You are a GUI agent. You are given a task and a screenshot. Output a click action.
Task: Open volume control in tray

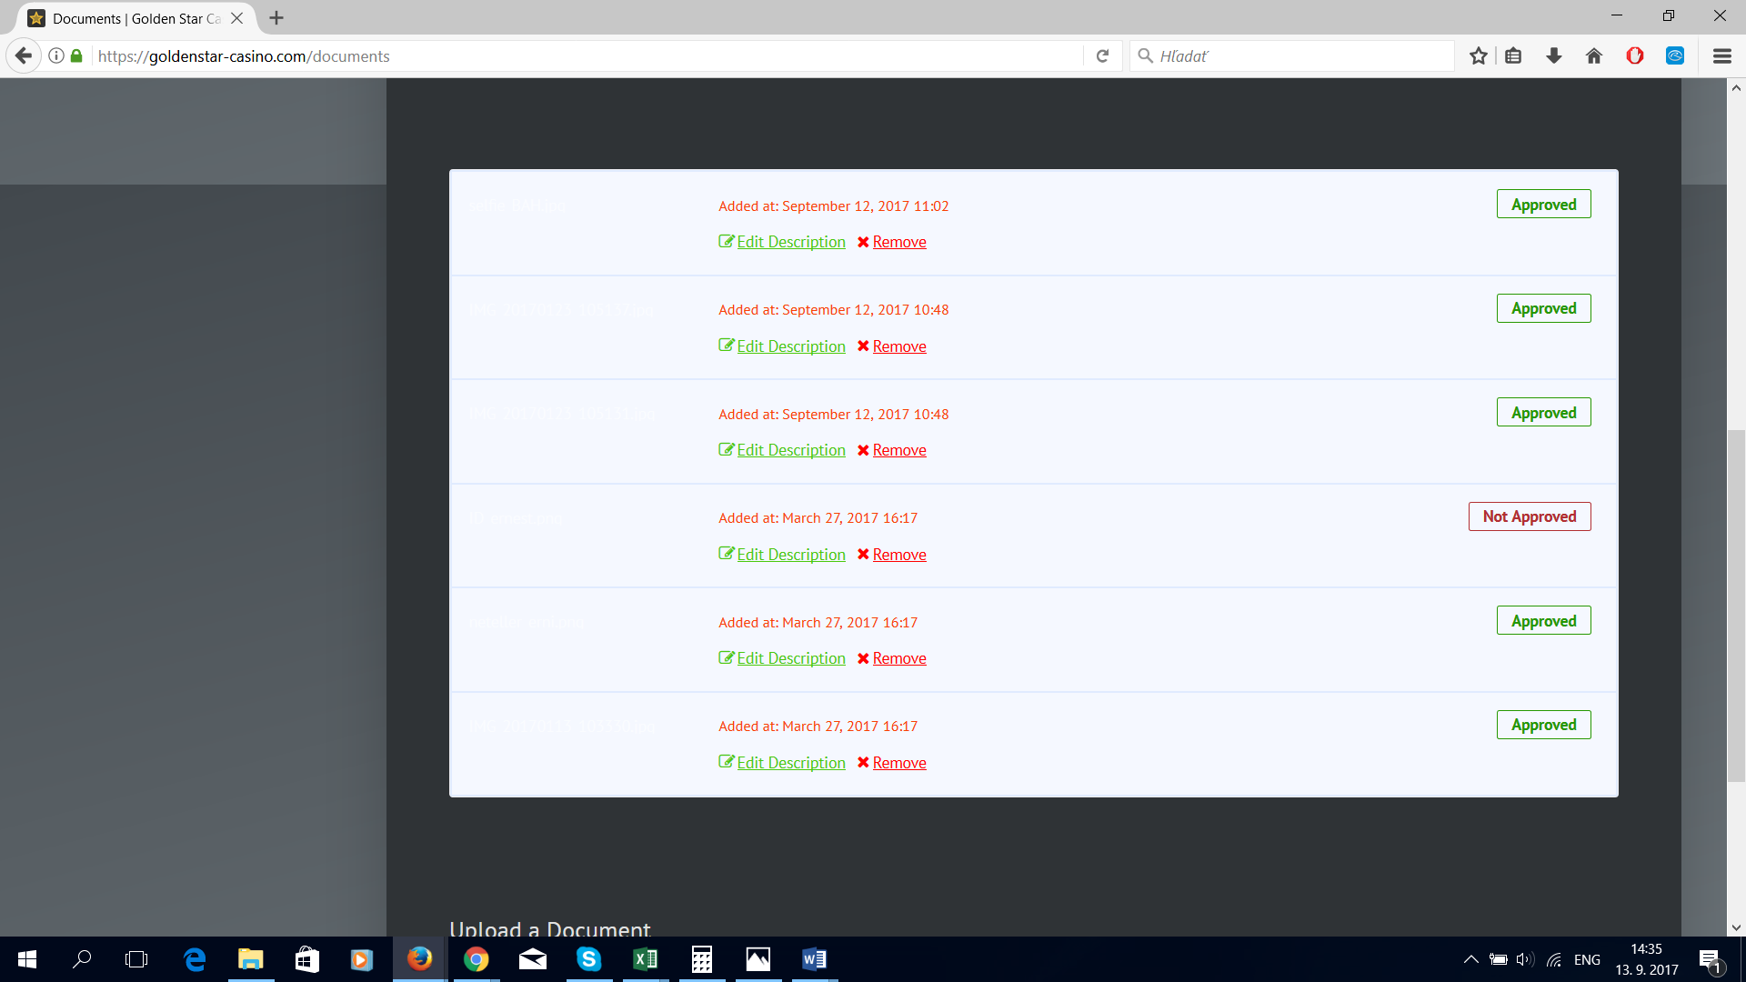point(1525,959)
